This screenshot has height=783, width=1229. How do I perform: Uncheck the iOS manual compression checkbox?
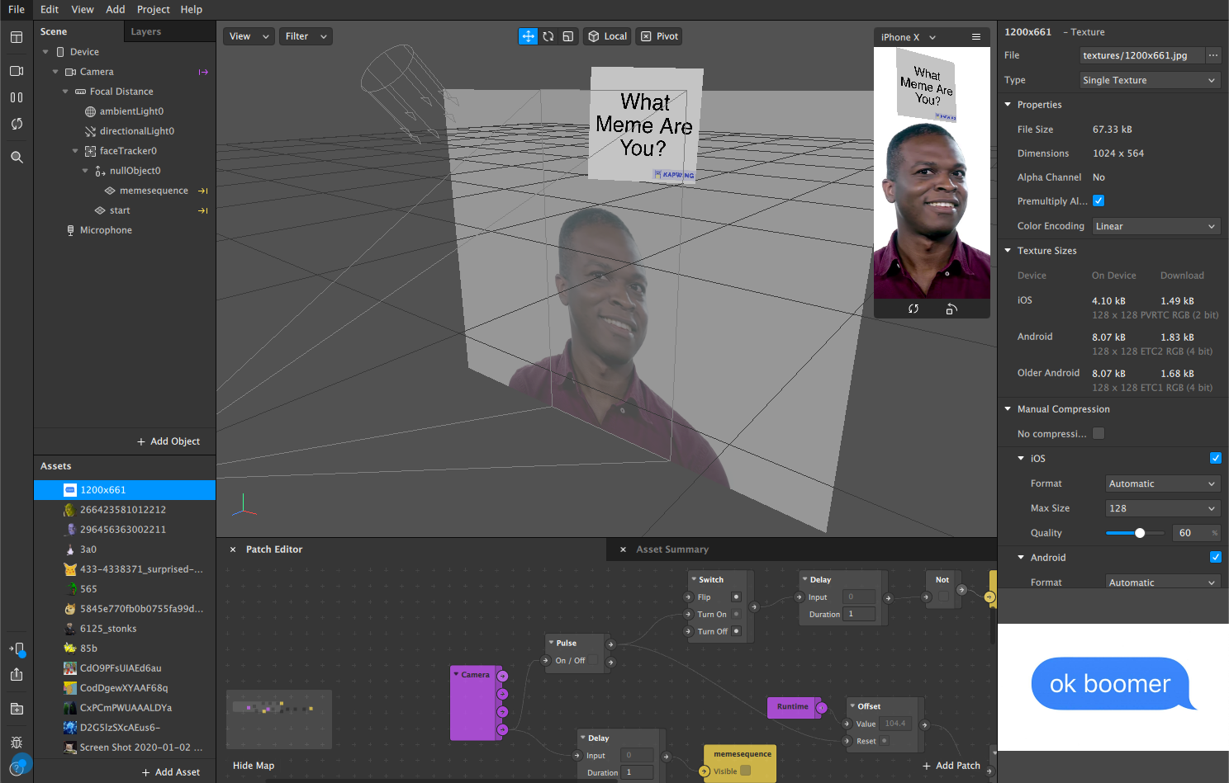pos(1215,458)
